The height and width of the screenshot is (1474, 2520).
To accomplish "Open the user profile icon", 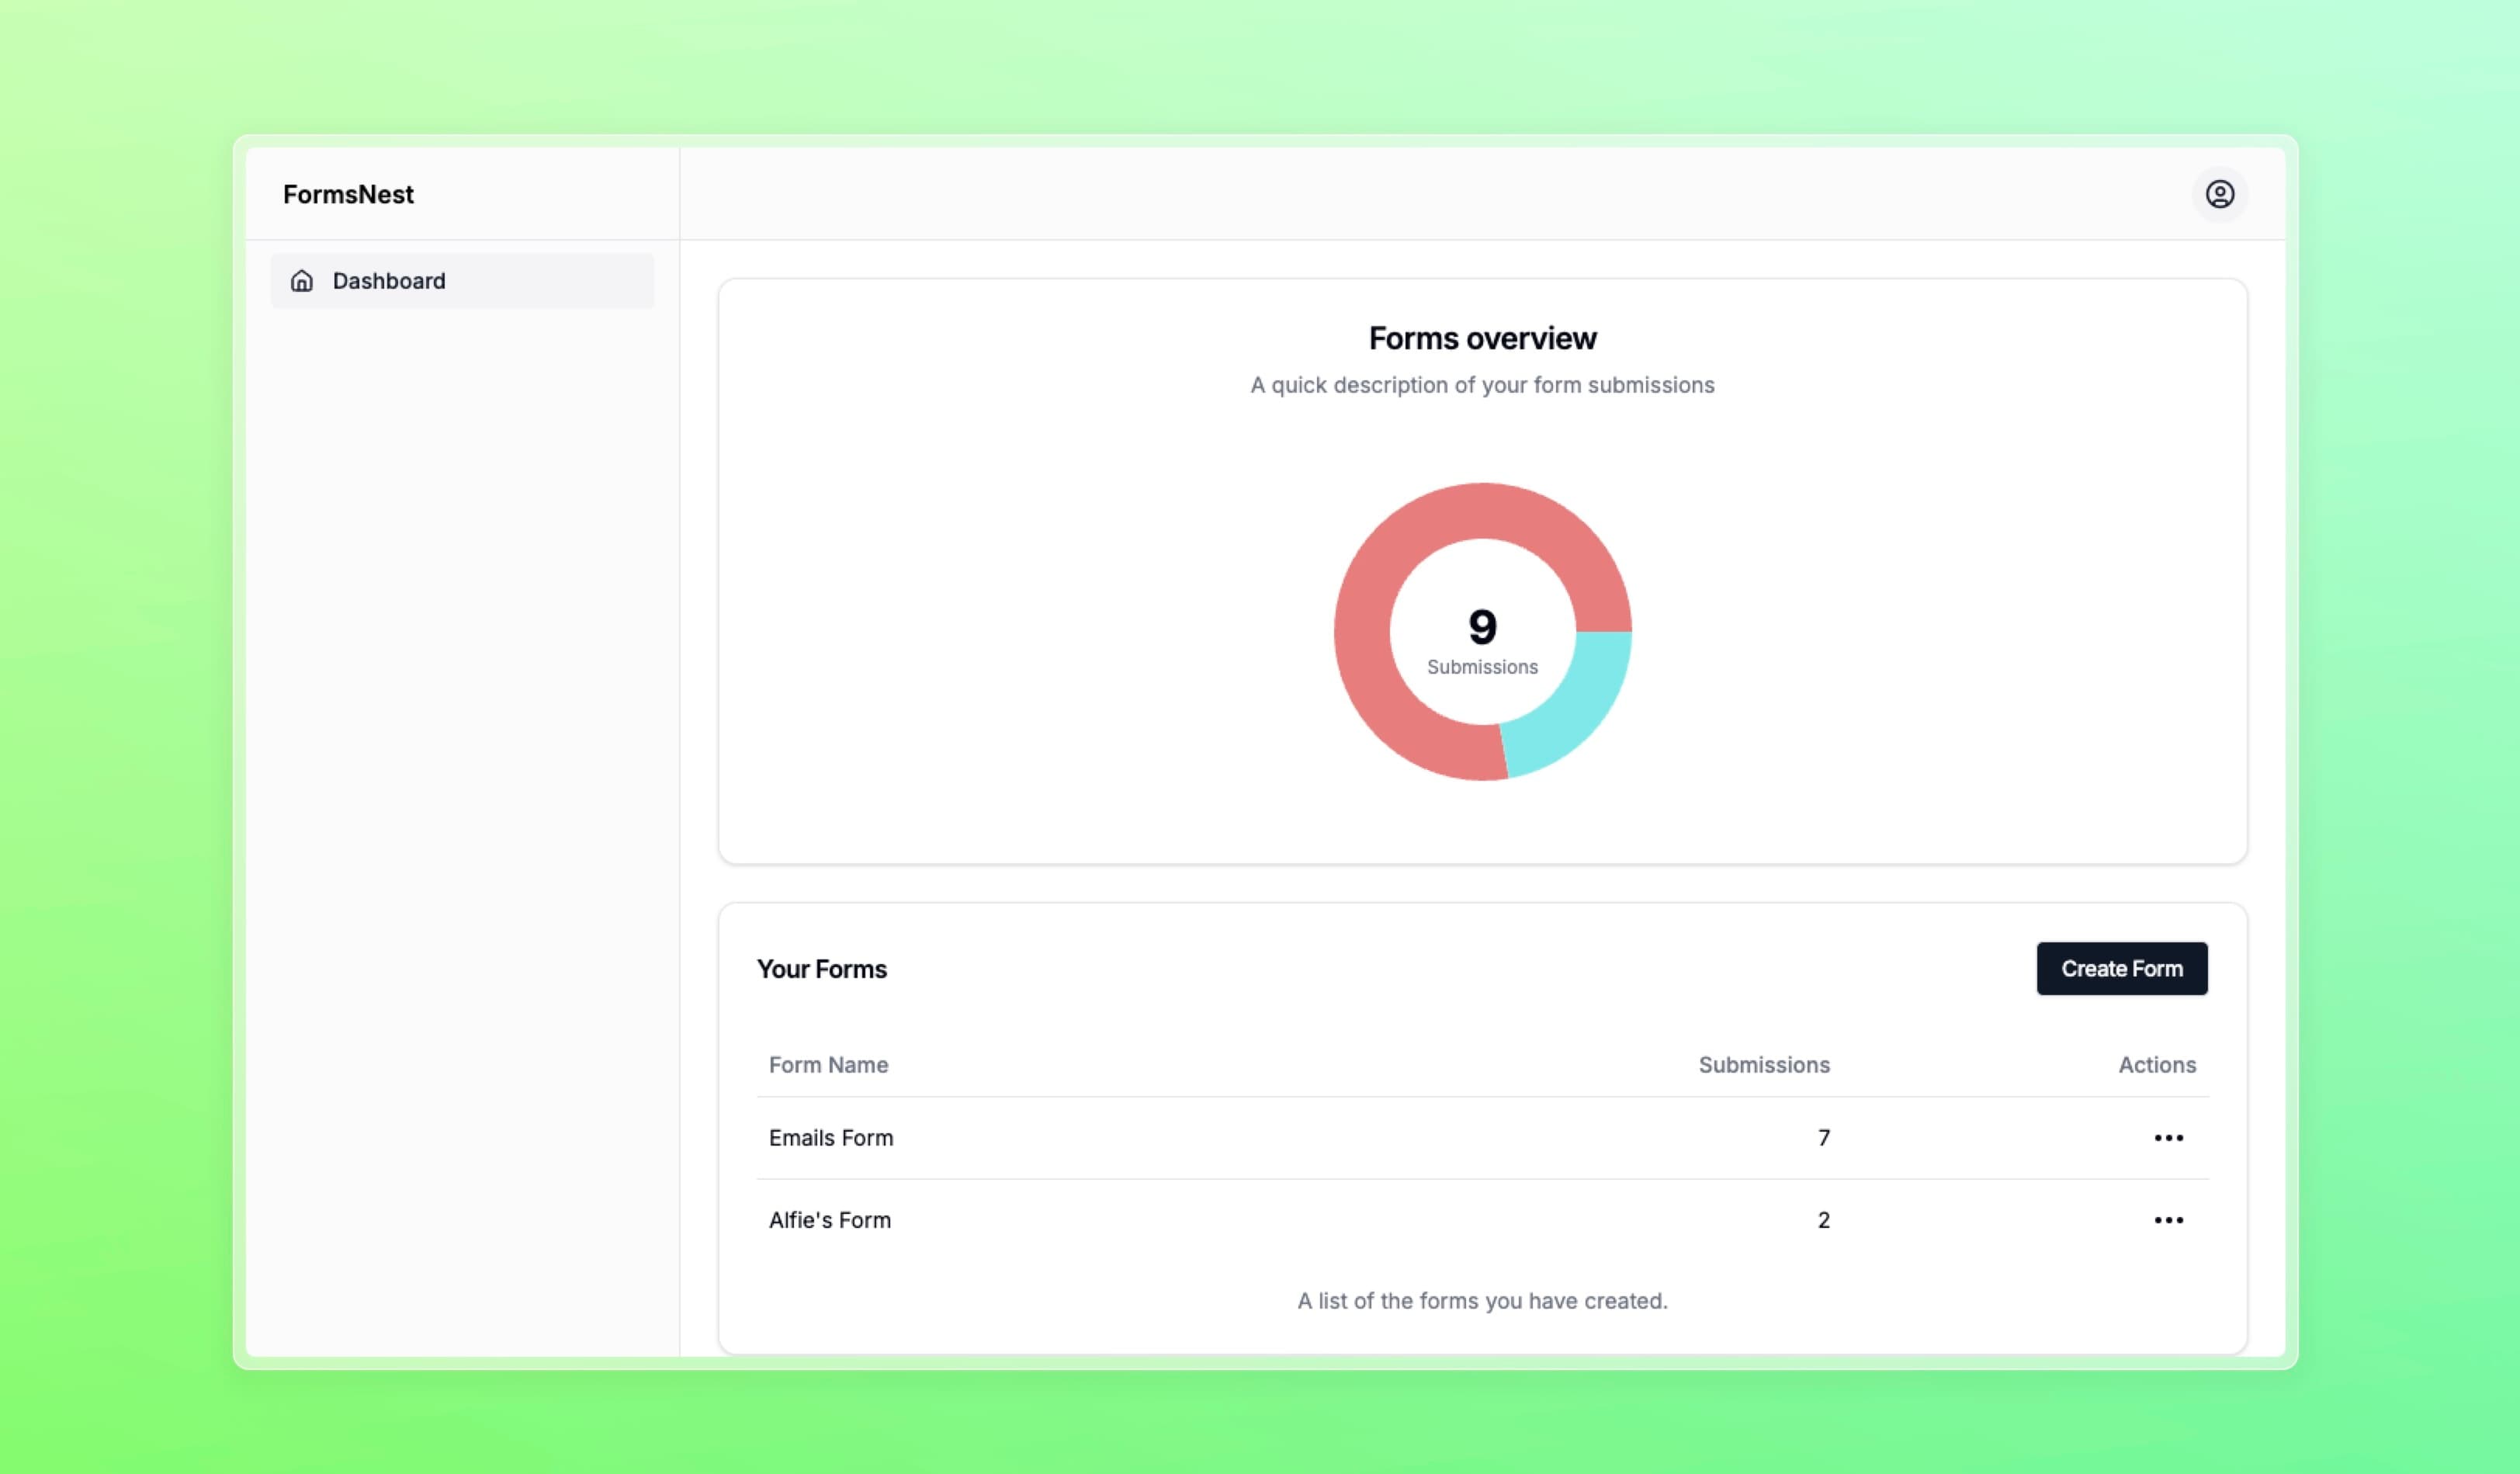I will [2219, 194].
